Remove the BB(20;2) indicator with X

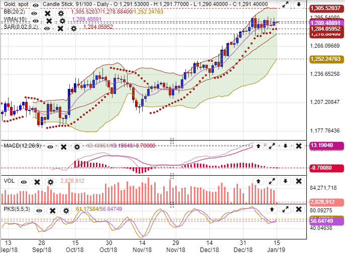(48, 13)
